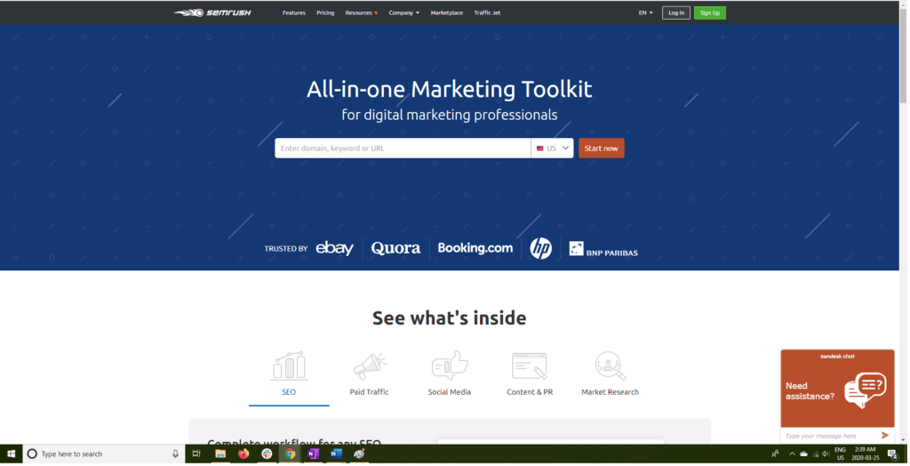The height and width of the screenshot is (466, 910).
Task: Open File Explorer from the taskbar
Action: tap(220, 454)
